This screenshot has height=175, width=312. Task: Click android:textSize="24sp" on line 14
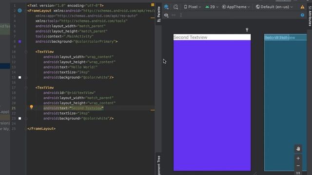pyautogui.click(x=66, y=72)
